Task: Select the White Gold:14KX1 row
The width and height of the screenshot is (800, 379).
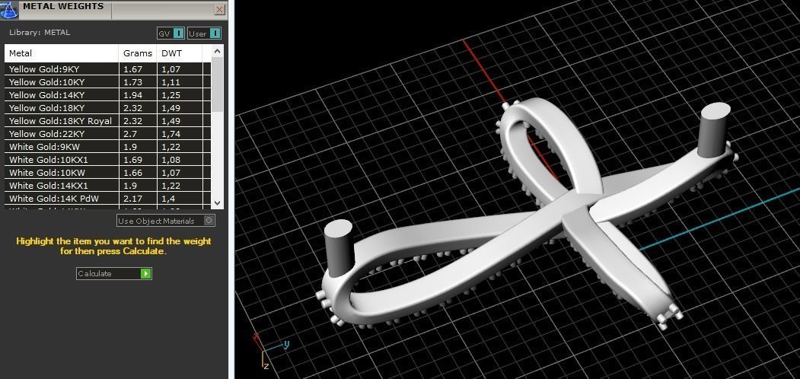Action: tap(107, 186)
